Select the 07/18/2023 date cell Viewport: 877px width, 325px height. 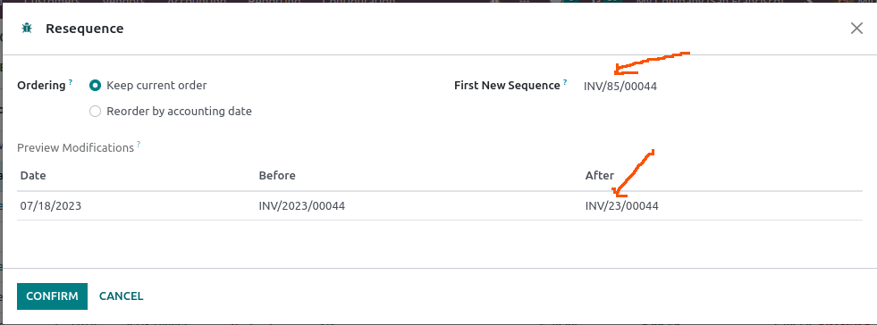point(51,206)
